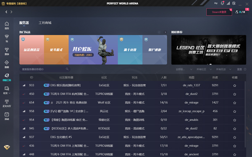Click the swap arrows icon in title bar
Screen dimensions: 252x157
(216, 3)
